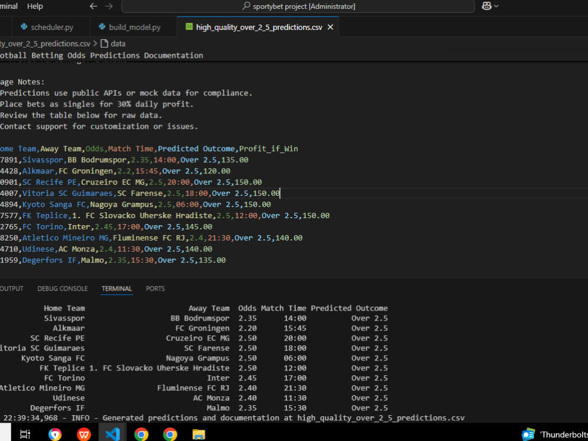Click the CSV header line with Profit_if_Win
Image resolution: width=588 pixels, height=441 pixels.
click(149, 149)
